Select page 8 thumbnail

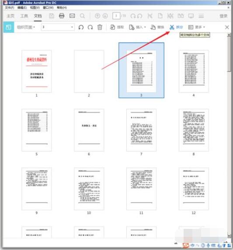[194, 130]
